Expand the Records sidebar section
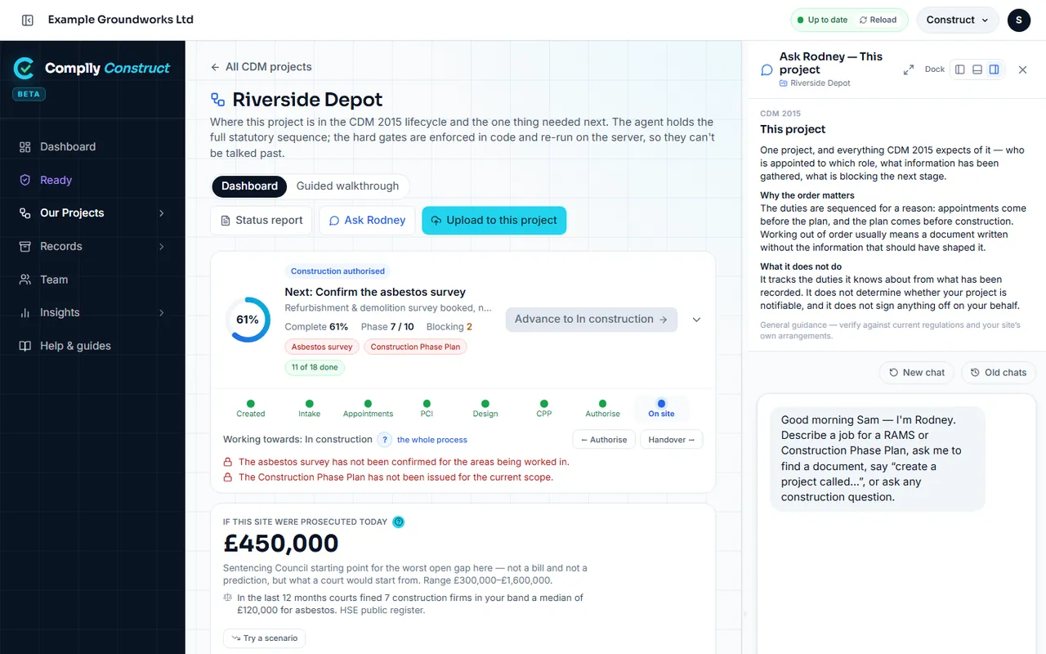The height and width of the screenshot is (654, 1046). point(92,246)
